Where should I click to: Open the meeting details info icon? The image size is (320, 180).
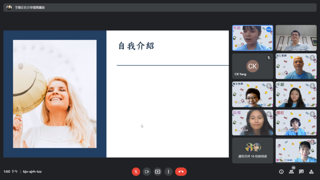(281, 172)
